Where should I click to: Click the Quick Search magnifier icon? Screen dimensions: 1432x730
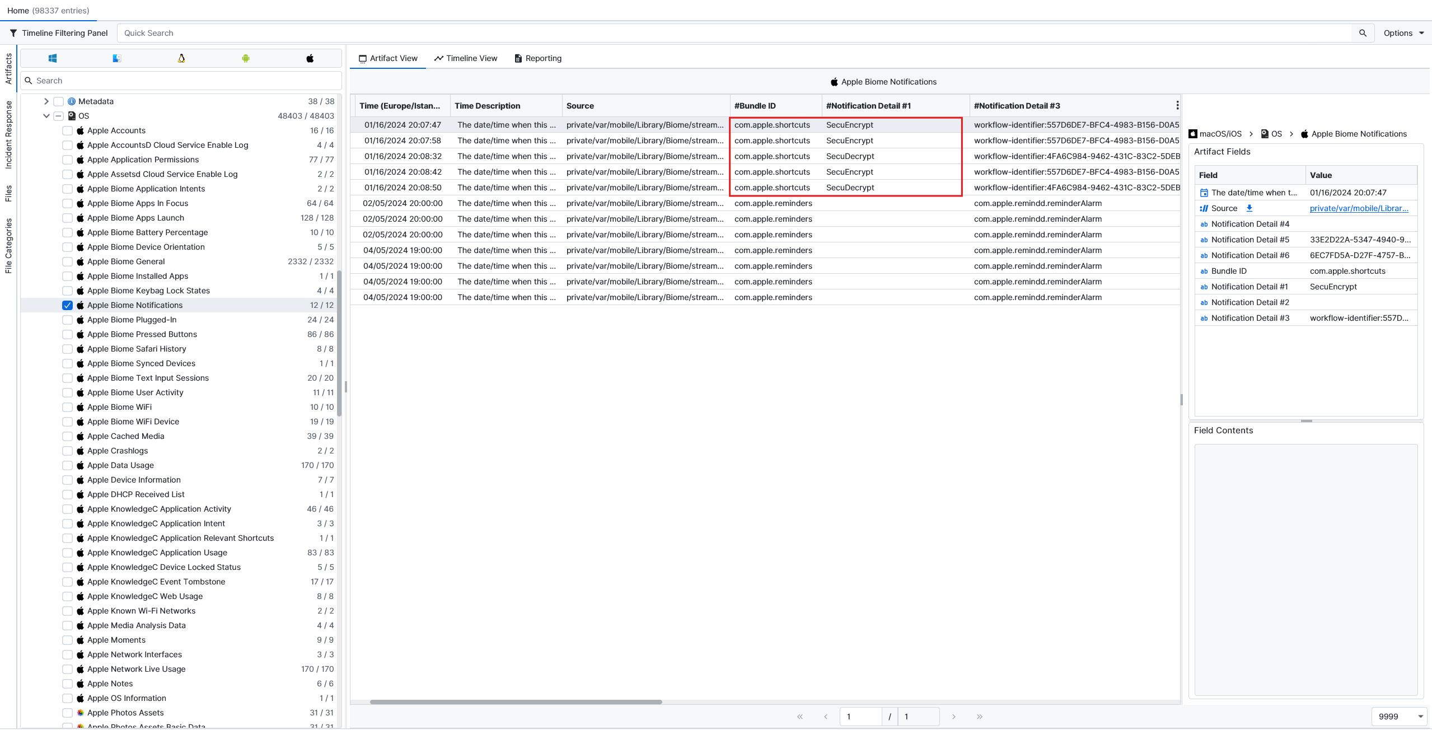pyautogui.click(x=1363, y=33)
